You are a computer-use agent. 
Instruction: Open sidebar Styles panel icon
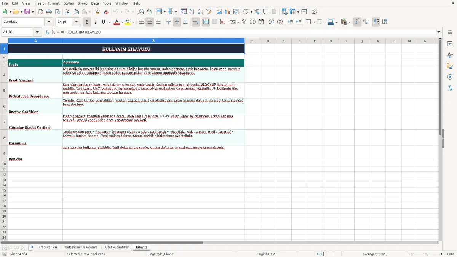click(450, 55)
